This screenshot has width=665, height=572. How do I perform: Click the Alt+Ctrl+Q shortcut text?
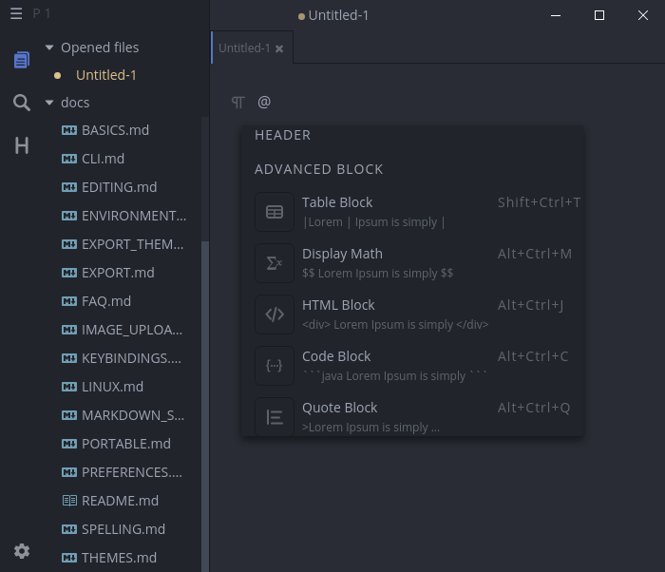pos(534,409)
